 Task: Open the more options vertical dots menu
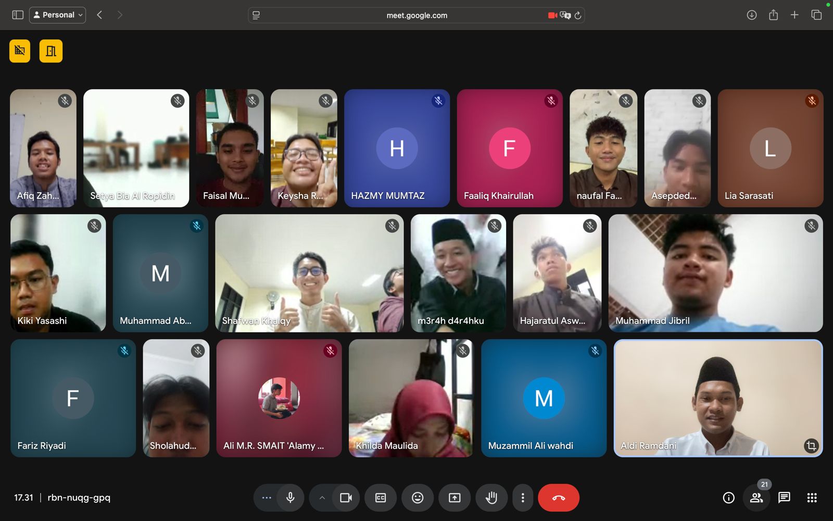(523, 498)
